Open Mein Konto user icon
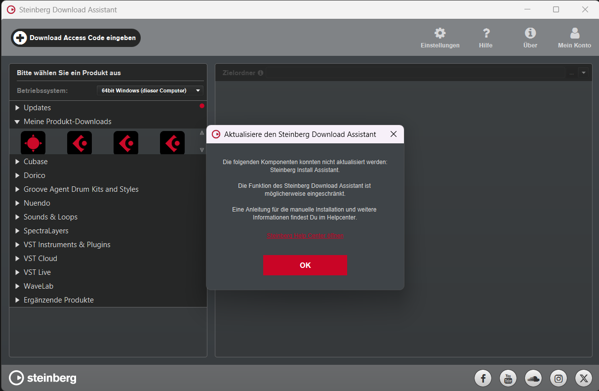 [x=574, y=34]
